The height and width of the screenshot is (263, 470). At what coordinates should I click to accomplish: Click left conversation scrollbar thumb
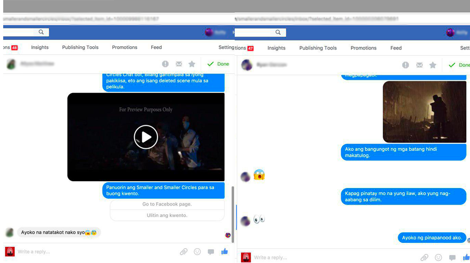233,214
